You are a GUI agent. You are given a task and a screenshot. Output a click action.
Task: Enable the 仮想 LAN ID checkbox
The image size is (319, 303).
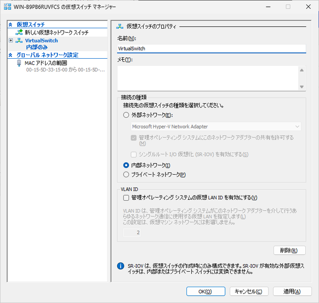pyautogui.click(x=126, y=197)
